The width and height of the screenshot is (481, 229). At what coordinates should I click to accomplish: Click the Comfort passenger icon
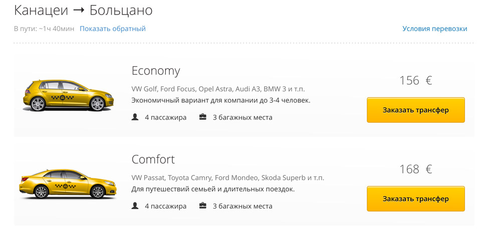[x=135, y=206]
